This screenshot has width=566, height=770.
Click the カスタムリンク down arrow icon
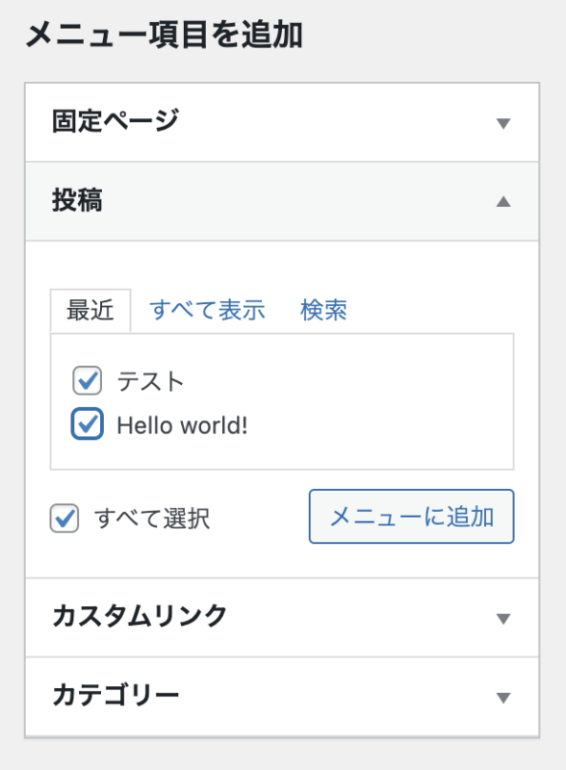tap(503, 618)
